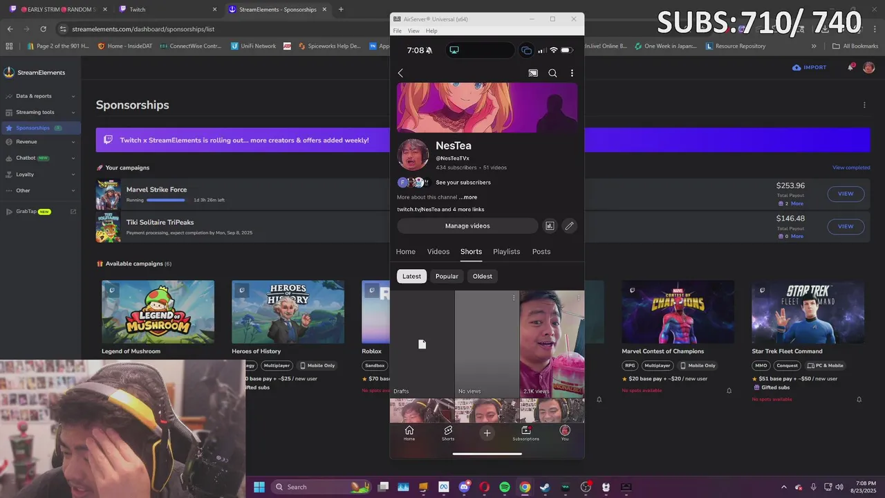Open the GrabTap external link icon in sidebar
885x498 pixels.
click(73, 212)
